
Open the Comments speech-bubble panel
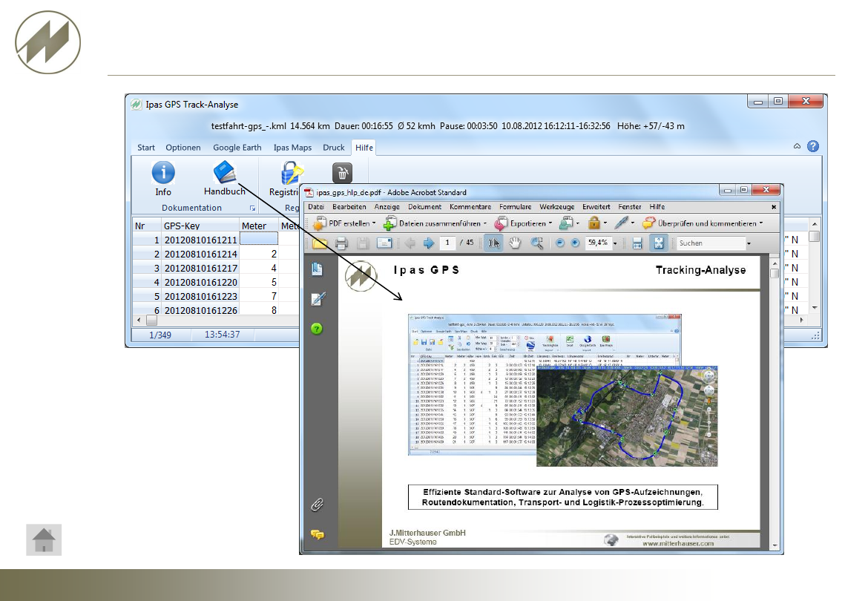pyautogui.click(x=318, y=534)
